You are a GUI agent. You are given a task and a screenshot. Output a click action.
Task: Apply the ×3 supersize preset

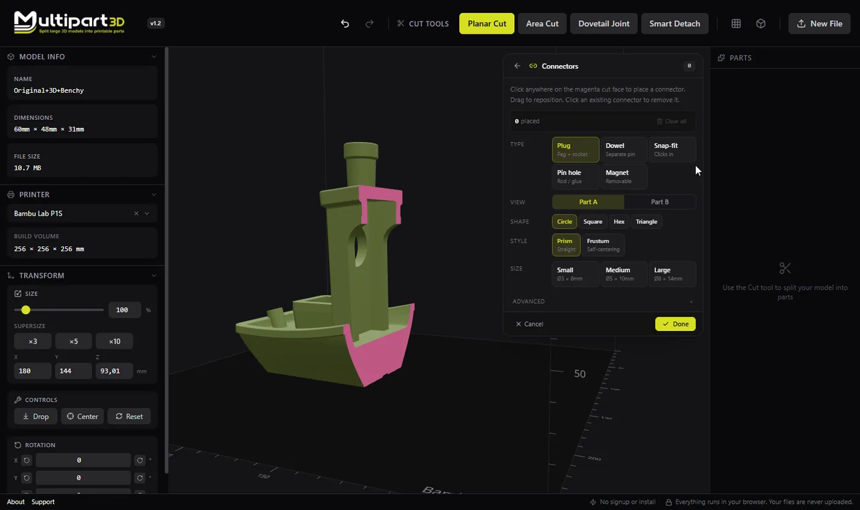(33, 341)
